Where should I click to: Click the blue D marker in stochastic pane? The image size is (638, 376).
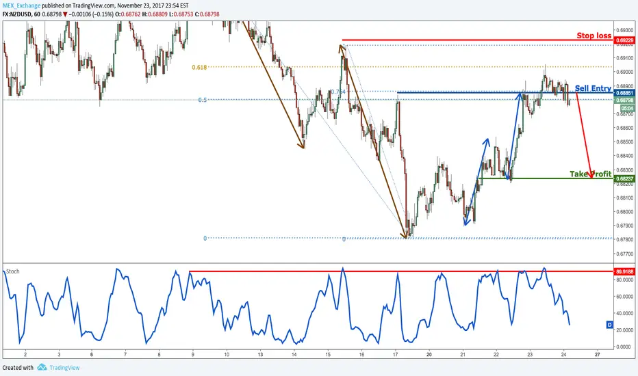[x=609, y=325]
